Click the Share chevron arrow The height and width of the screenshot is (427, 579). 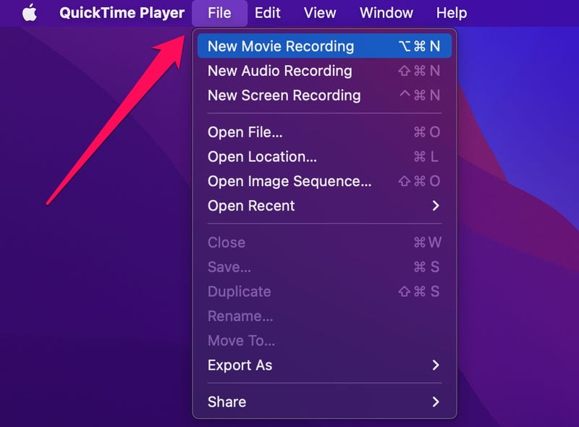(436, 402)
